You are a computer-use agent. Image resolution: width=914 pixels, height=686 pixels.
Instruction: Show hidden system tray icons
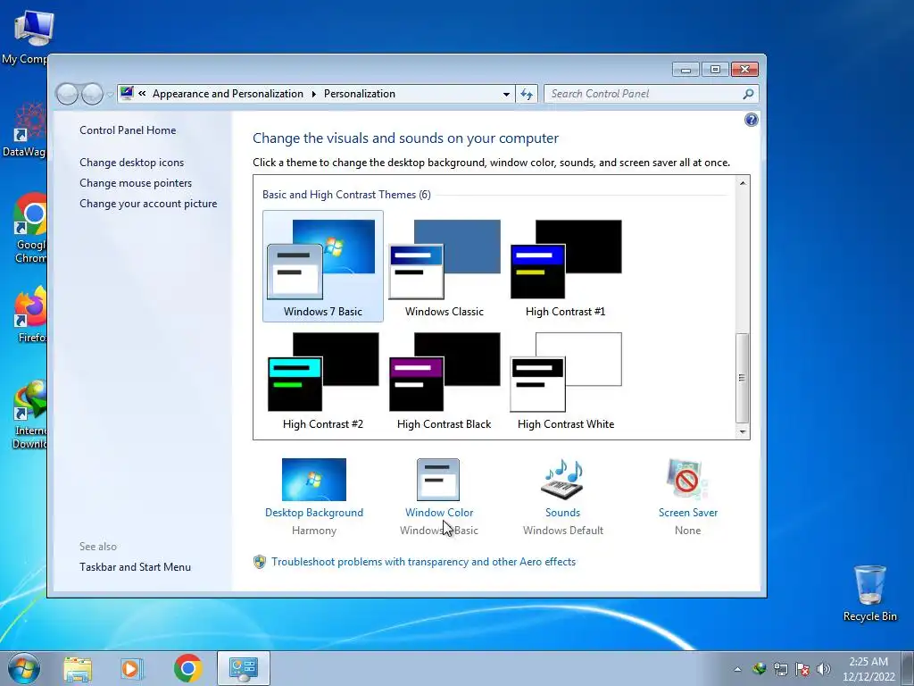(x=737, y=669)
